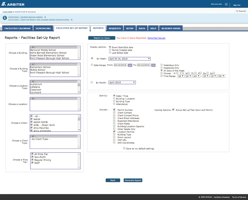Check the GPS Coordinates option

point(114,142)
